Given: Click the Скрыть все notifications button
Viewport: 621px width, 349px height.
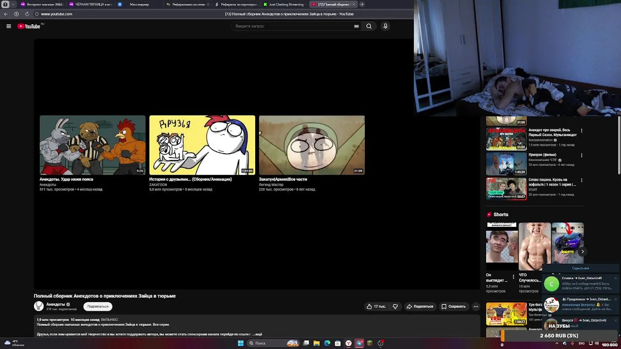Looking at the screenshot, I should 580,268.
